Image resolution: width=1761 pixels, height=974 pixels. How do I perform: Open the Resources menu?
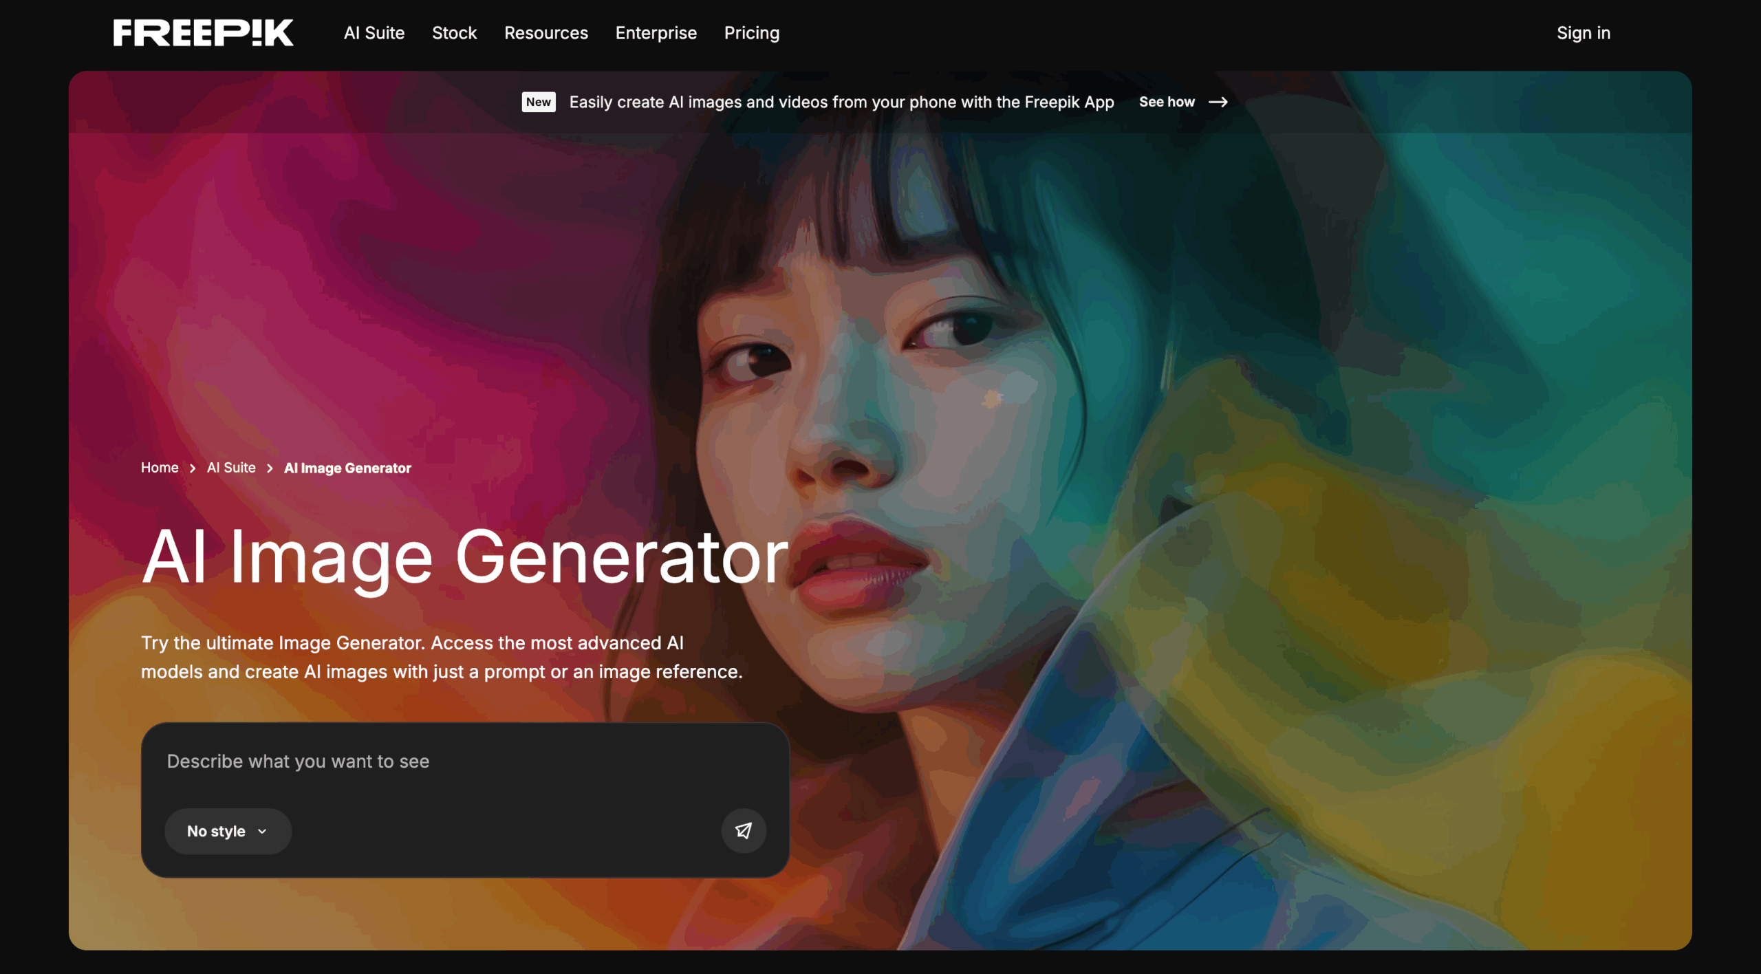(545, 32)
